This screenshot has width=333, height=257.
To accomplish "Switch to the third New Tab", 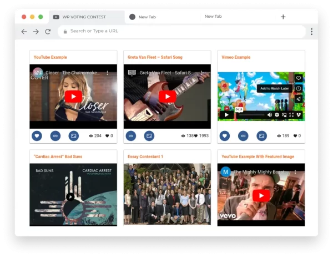I will (x=213, y=16).
